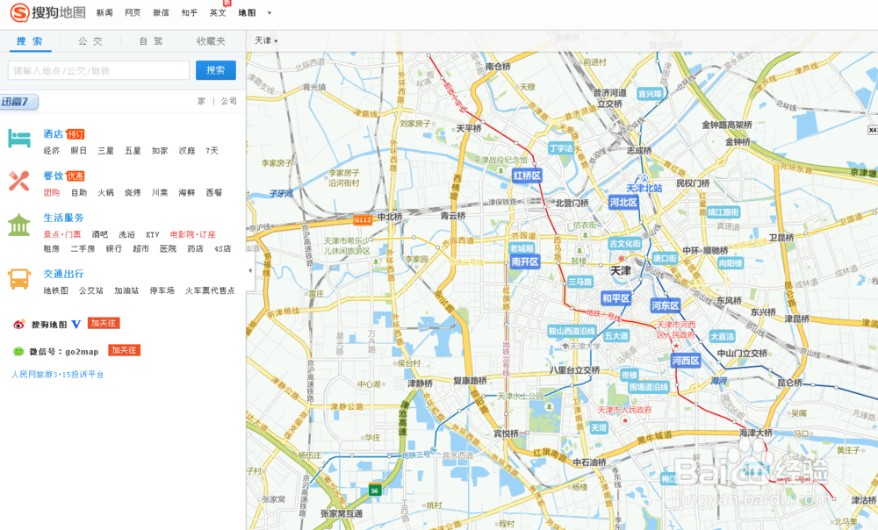Viewport: 878px width, 530px height.
Task: Open the 收藏夹 tab
Action: [211, 40]
